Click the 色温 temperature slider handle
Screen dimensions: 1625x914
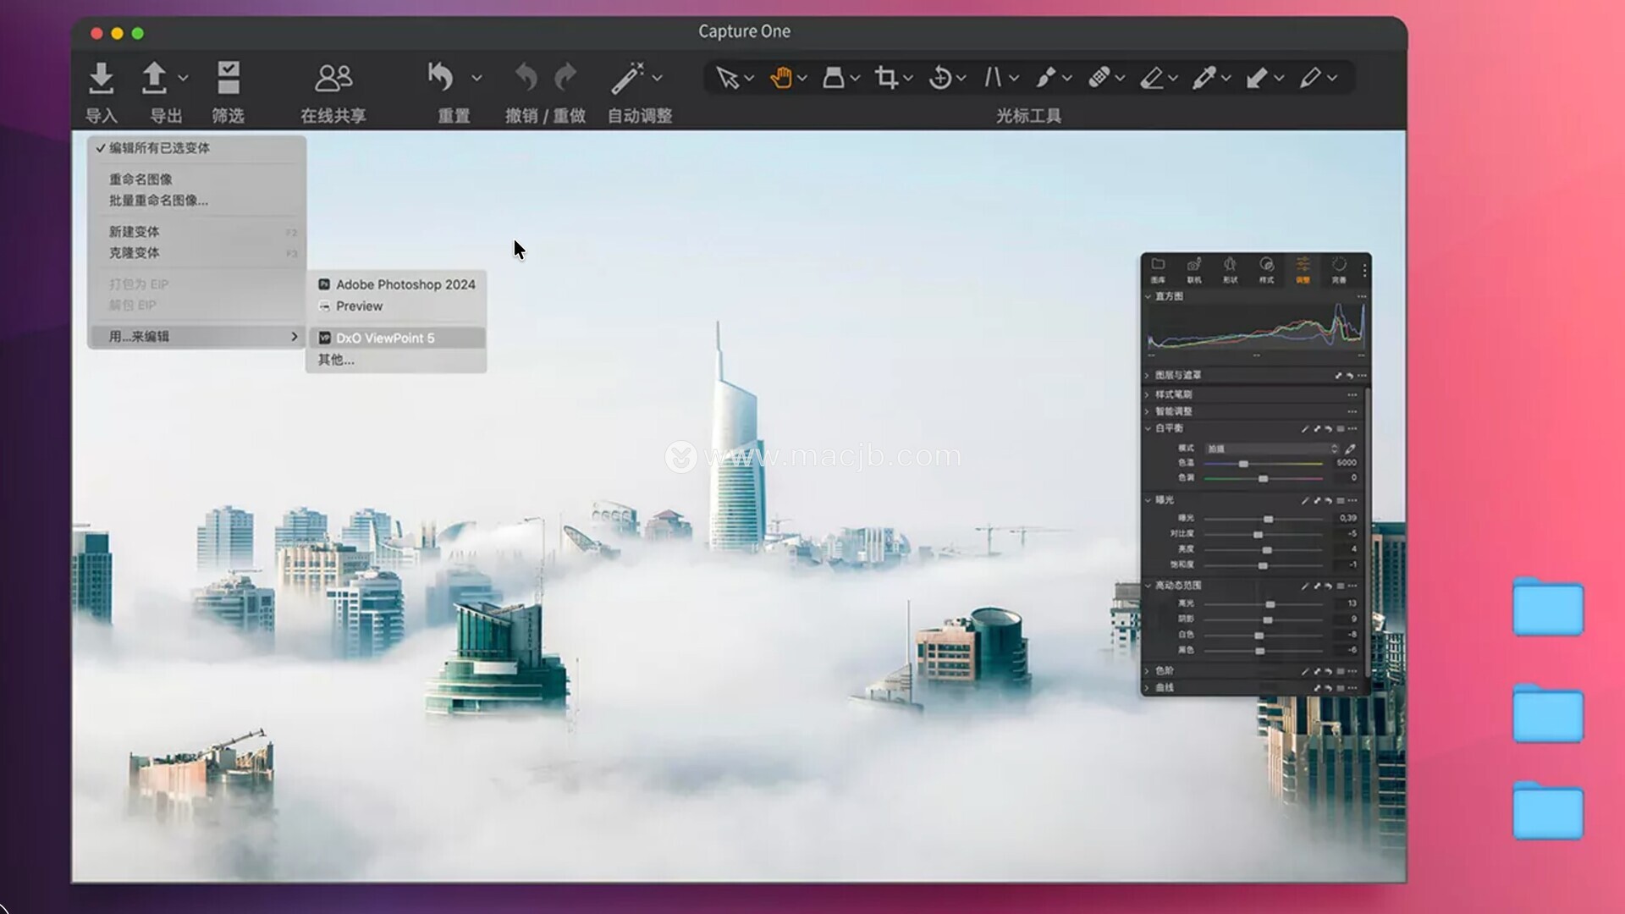[1243, 464]
